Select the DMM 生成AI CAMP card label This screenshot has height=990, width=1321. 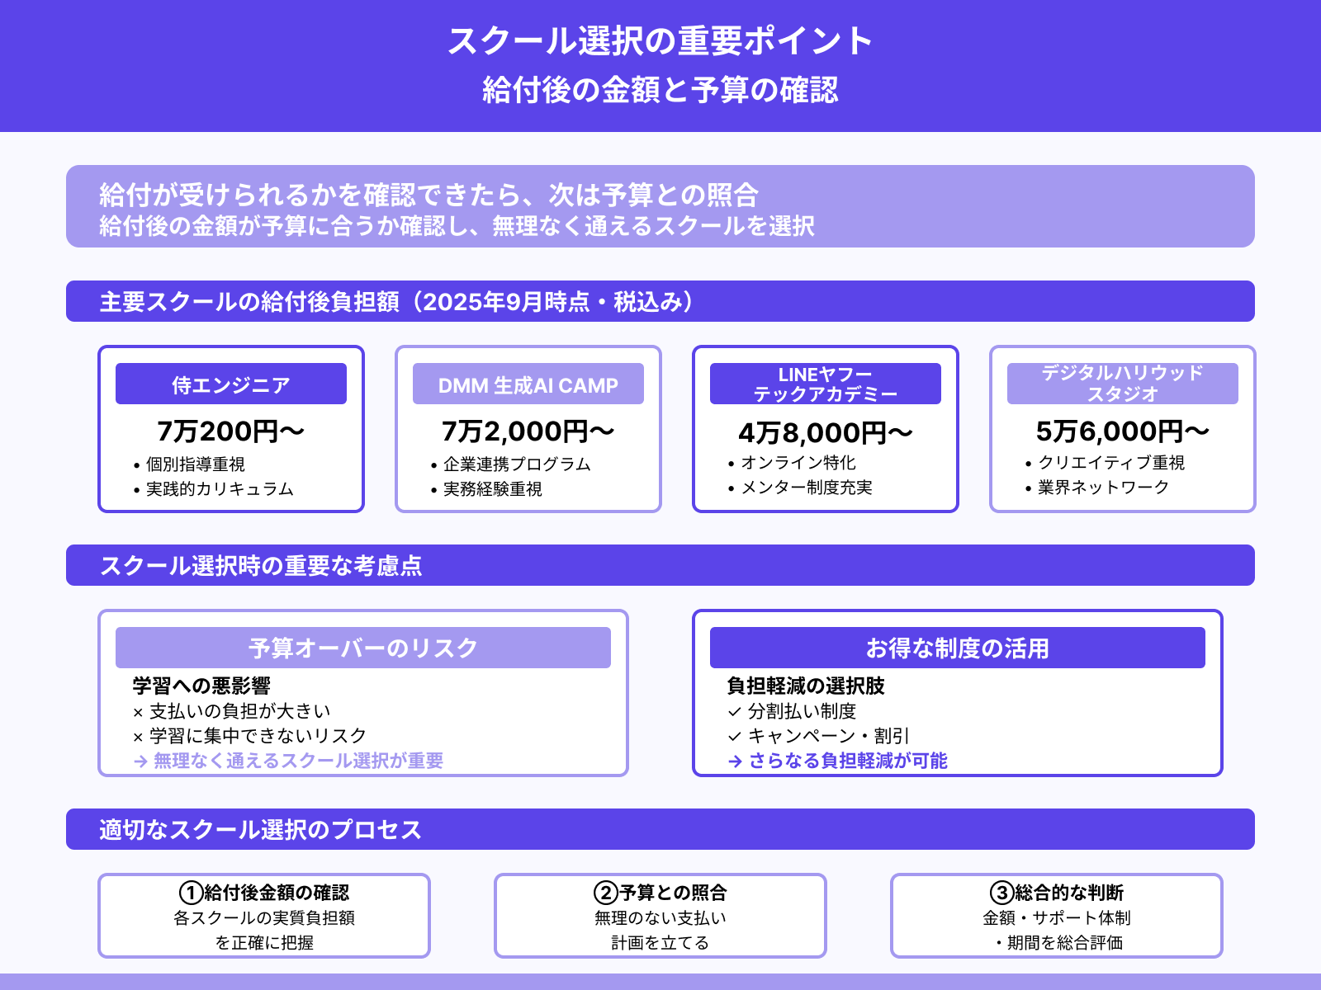coord(528,384)
